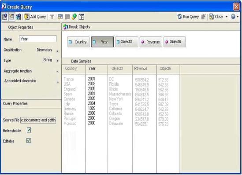The height and width of the screenshot is (175, 242).
Task: Click the Object Properties panel header
Action: [21, 27]
